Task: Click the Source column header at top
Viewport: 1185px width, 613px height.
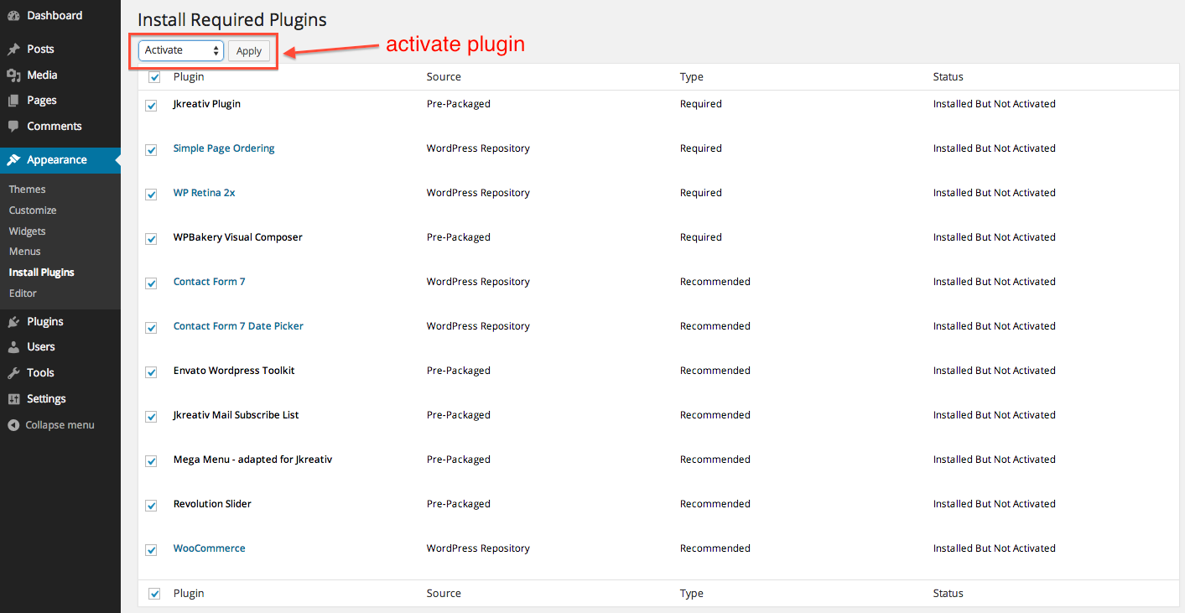Action: click(x=444, y=76)
